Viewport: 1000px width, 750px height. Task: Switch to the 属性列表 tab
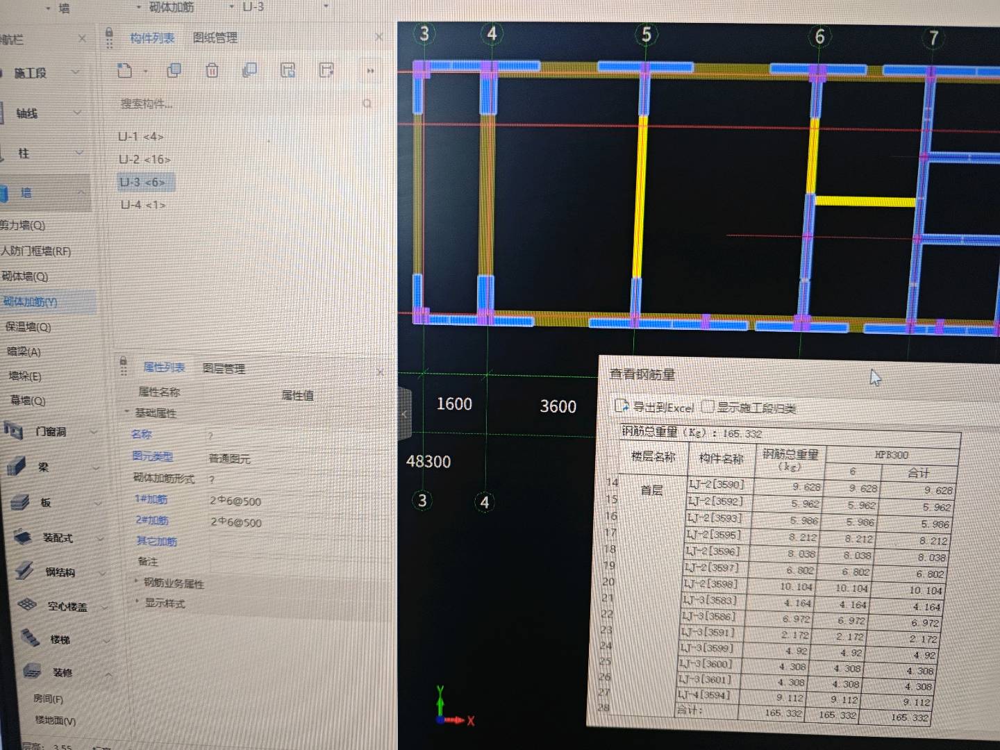[x=164, y=367]
